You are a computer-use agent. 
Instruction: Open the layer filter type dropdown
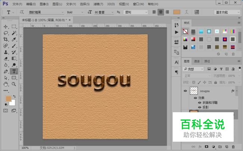pos(193,69)
